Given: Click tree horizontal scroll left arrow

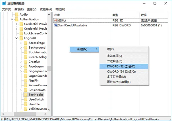Looking at the screenshot, I should [3, 114].
